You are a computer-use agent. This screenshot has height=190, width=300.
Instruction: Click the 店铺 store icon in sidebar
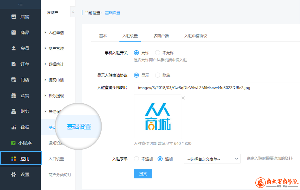click(x=14, y=17)
